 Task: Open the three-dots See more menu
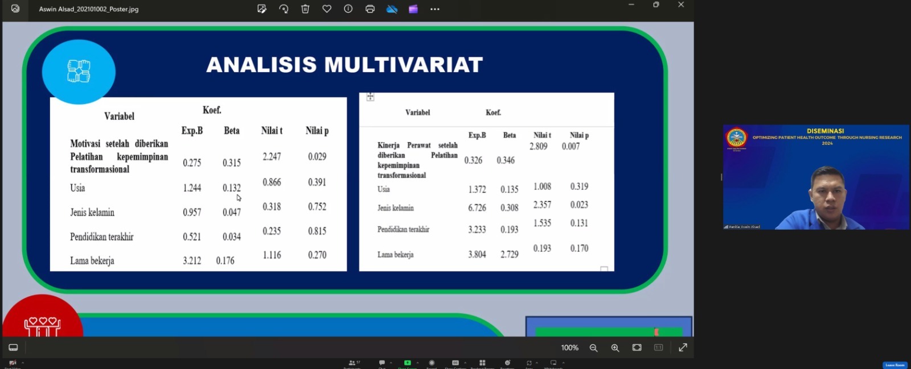435,9
